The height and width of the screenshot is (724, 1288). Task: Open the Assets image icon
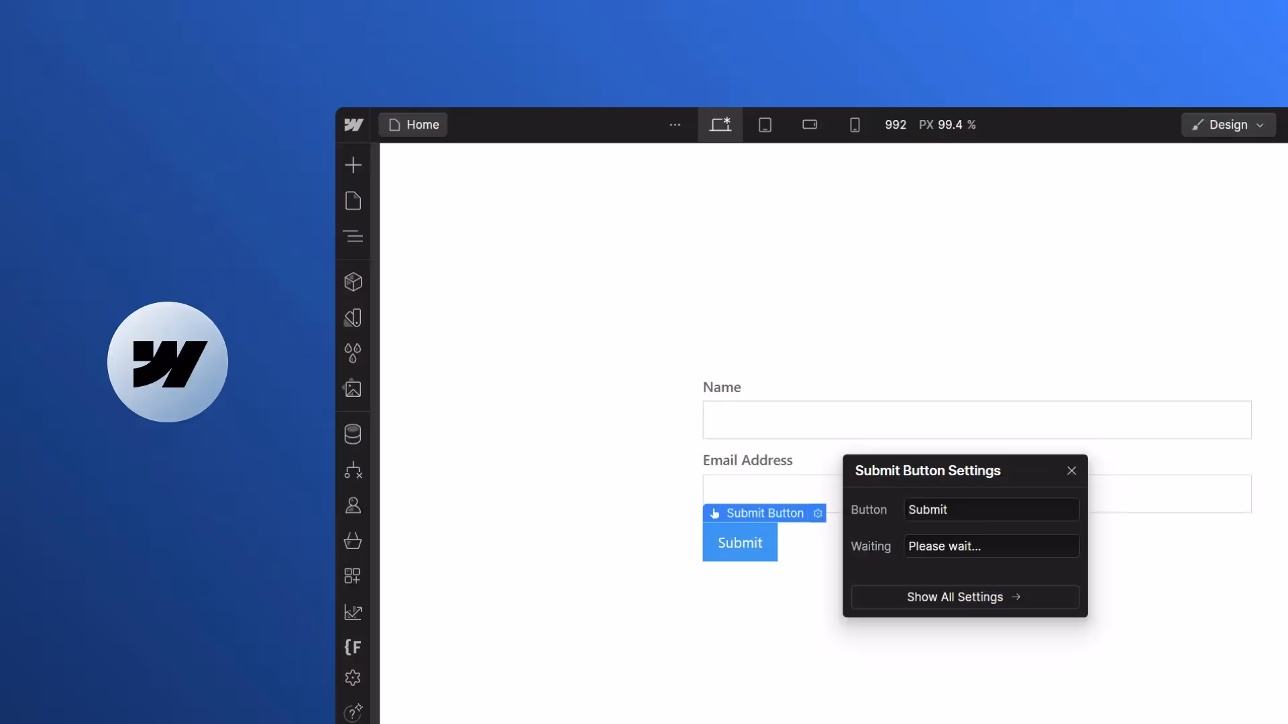pos(353,389)
